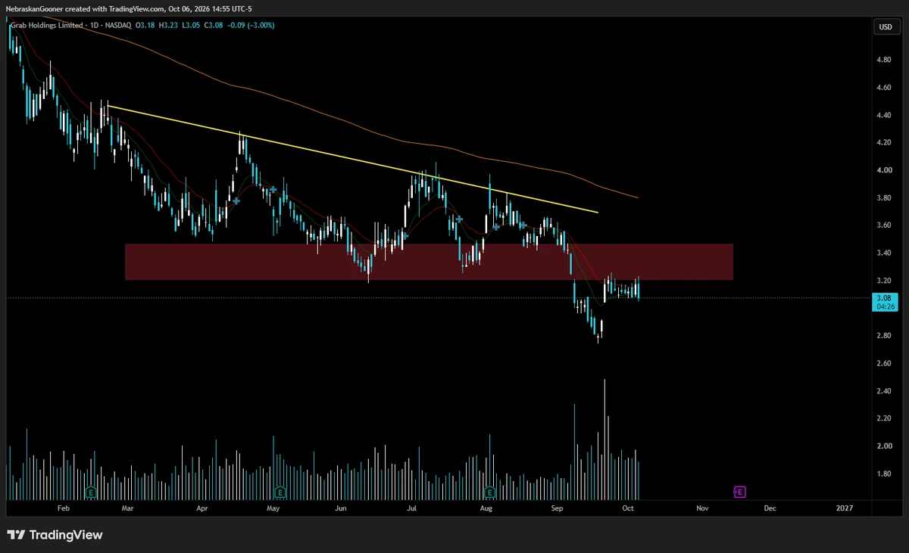This screenshot has height=553, width=909.
Task: Click the 4.00 price axis label
Action: click(x=883, y=170)
